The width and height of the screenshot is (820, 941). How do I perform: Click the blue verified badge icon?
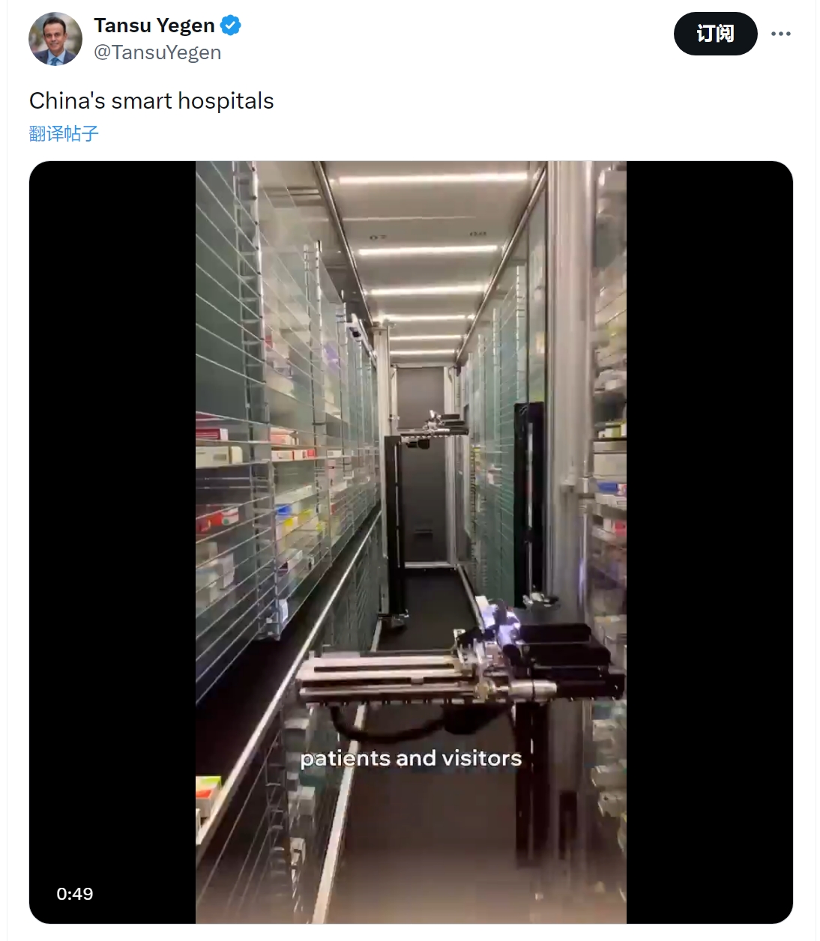231,25
